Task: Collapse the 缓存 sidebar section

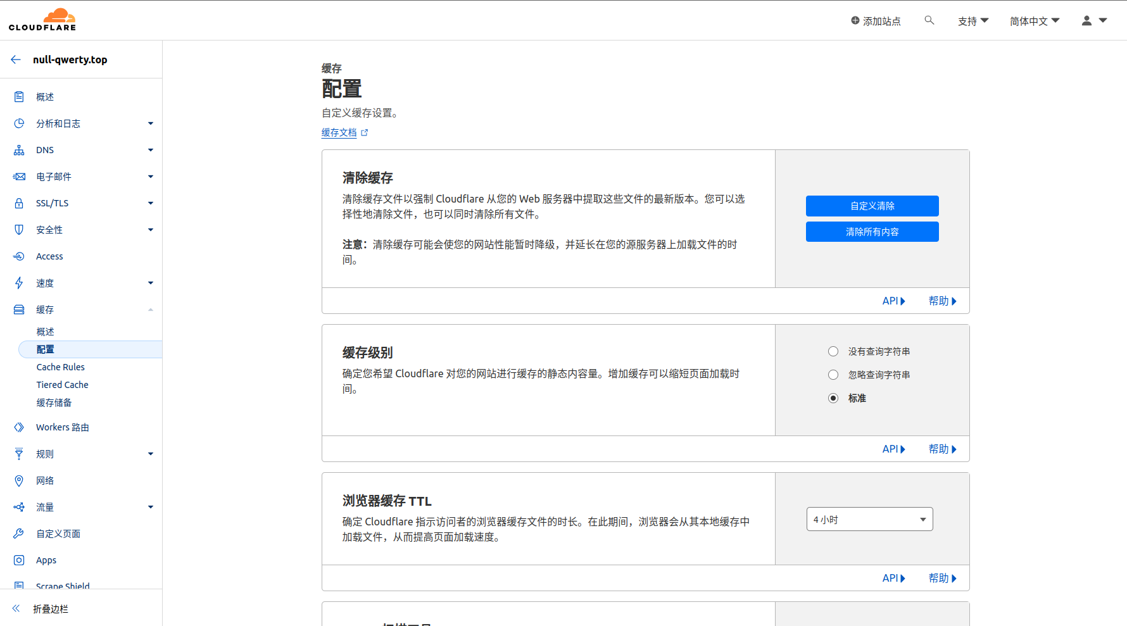Action: click(x=150, y=310)
